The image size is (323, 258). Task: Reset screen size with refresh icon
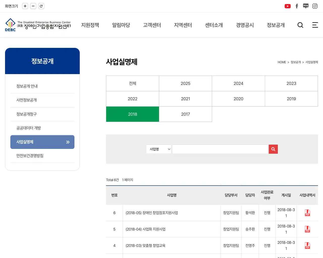[41, 6]
